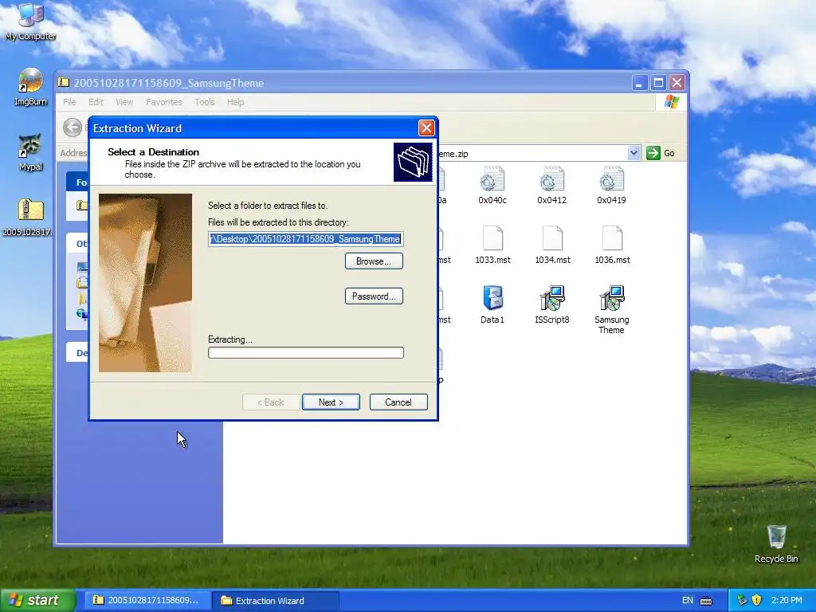Click the Safely Remove Hardware tray icon
The width and height of the screenshot is (816, 612).
[x=742, y=600]
